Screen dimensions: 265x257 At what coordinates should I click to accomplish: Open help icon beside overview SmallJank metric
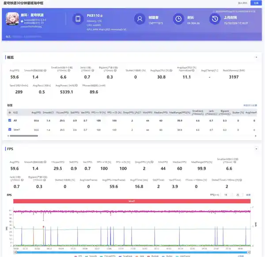(x=69, y=70)
